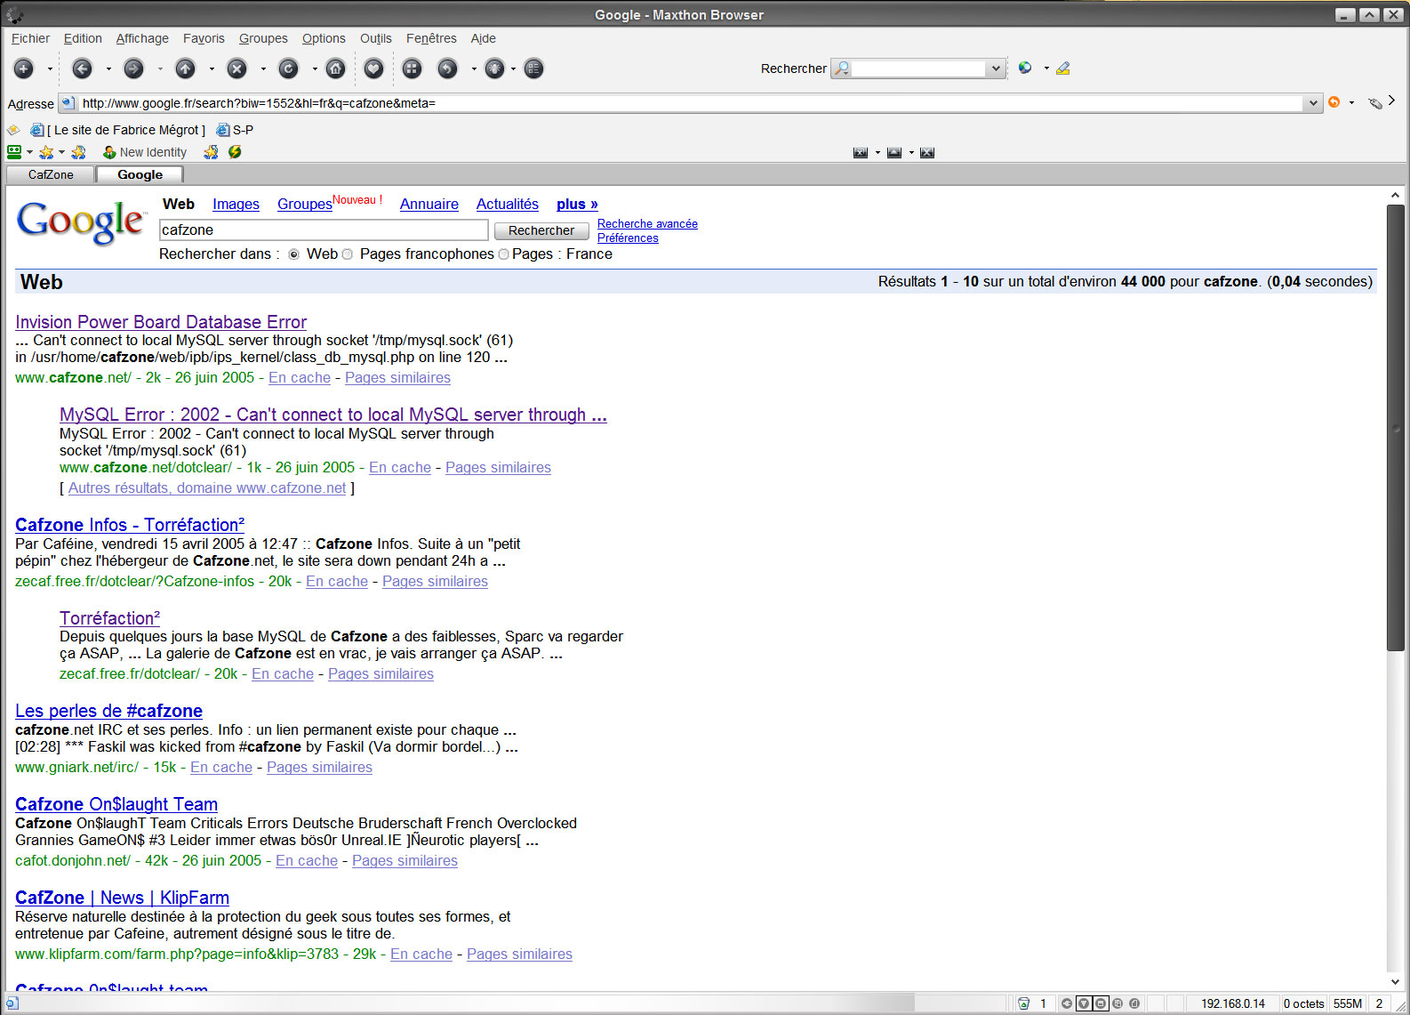Open the Les perles de #cafzone result

click(108, 711)
